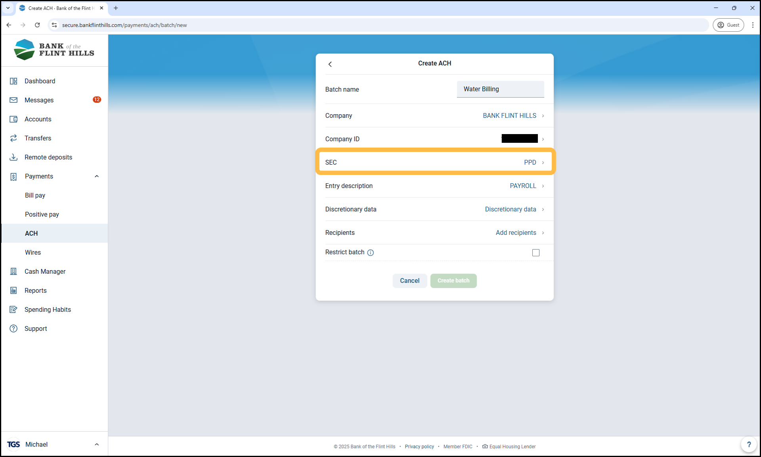This screenshot has height=457, width=761.
Task: Click the Cancel button
Action: pyautogui.click(x=409, y=281)
